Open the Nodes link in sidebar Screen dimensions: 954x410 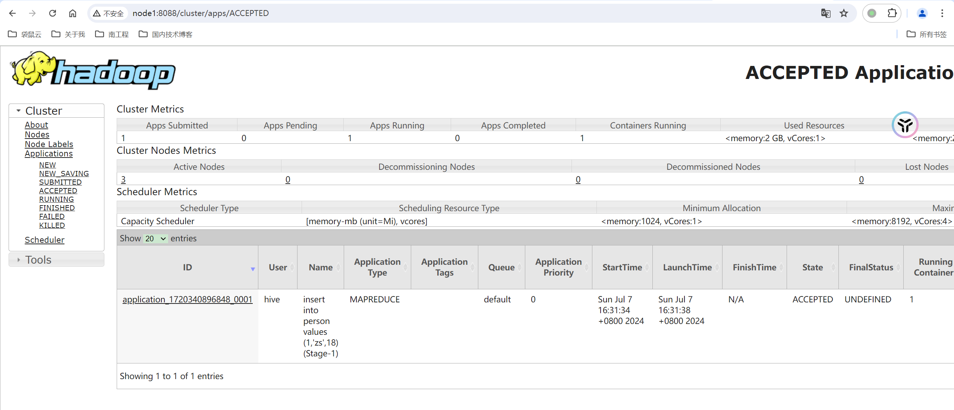(37, 134)
